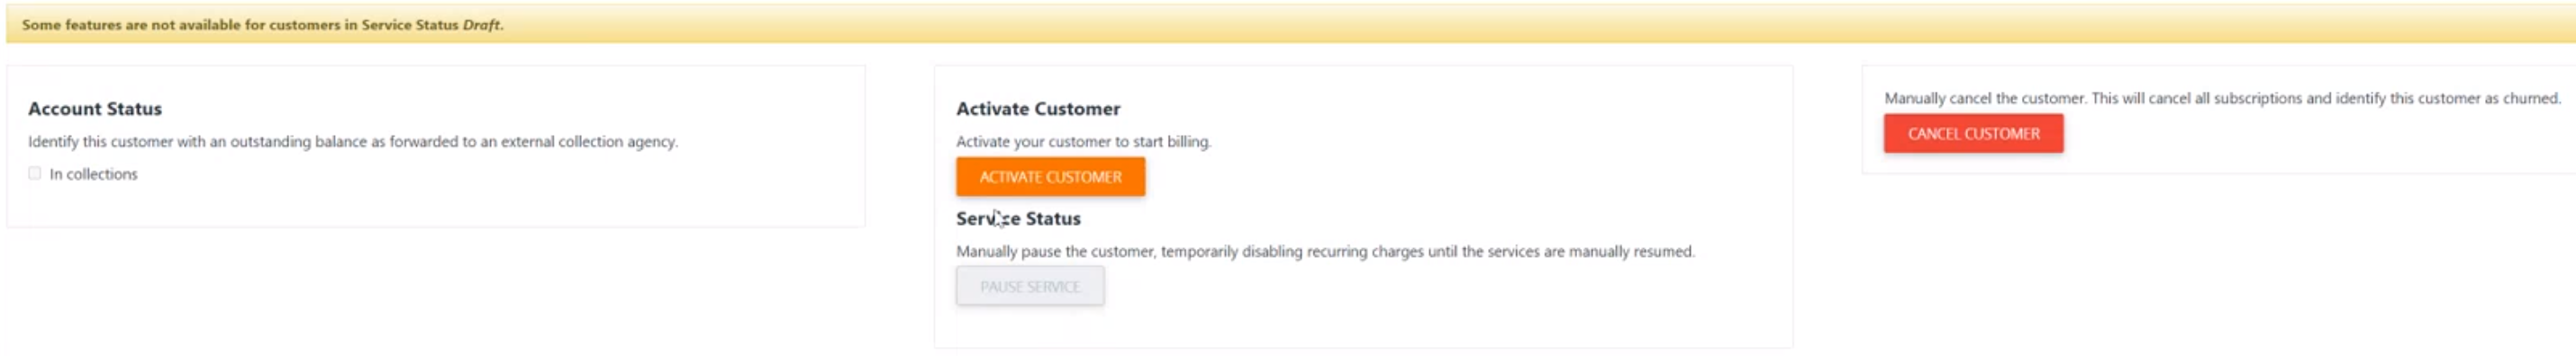2576x356 pixels.
Task: Click the 'In collections' label text
Action: pyautogui.click(x=94, y=174)
